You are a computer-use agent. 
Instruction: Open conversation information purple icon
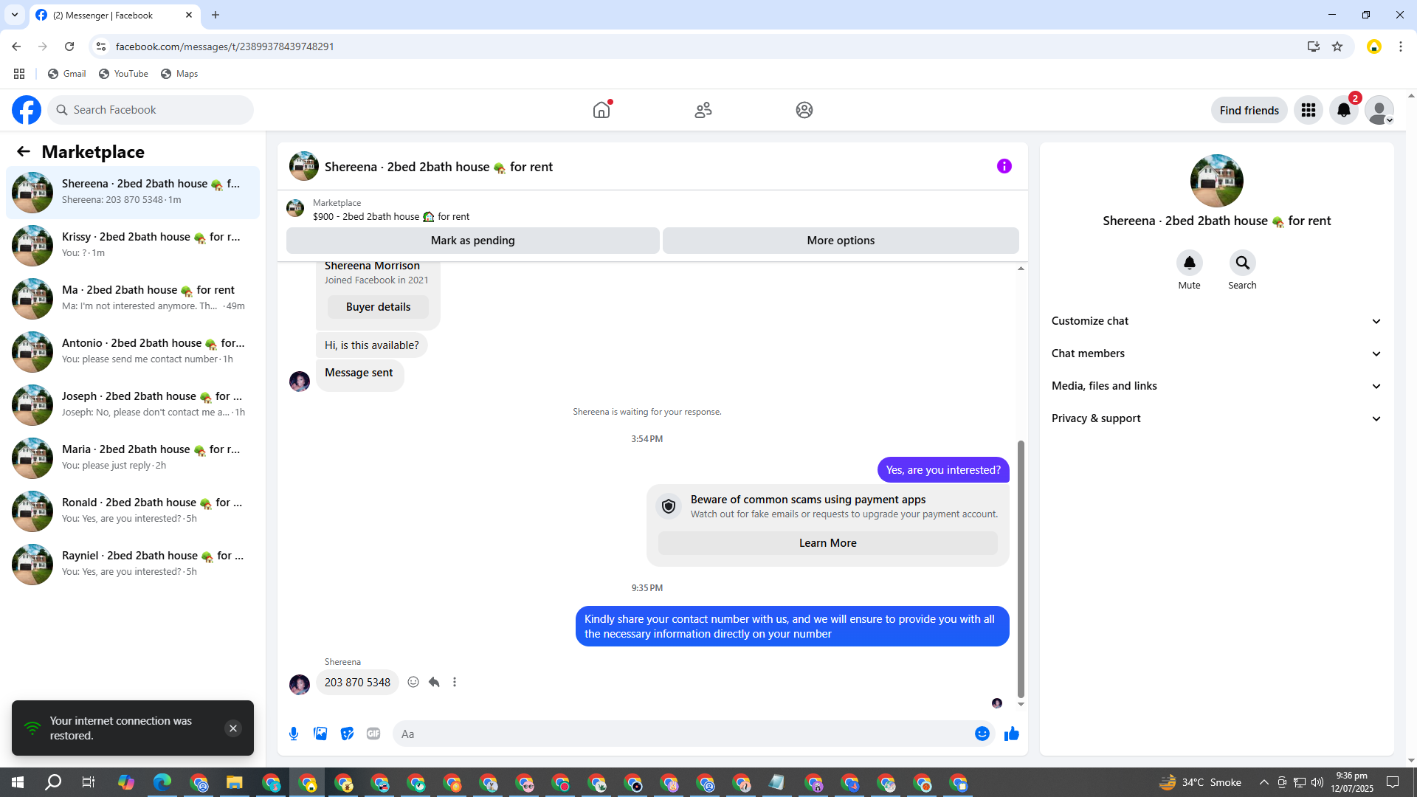1004,166
